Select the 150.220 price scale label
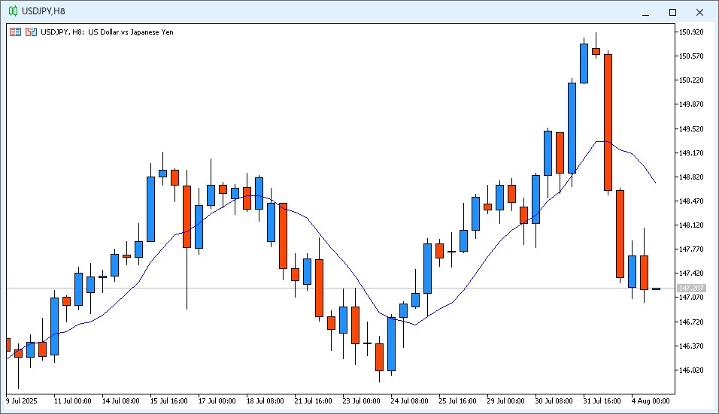719x414 pixels. point(691,80)
